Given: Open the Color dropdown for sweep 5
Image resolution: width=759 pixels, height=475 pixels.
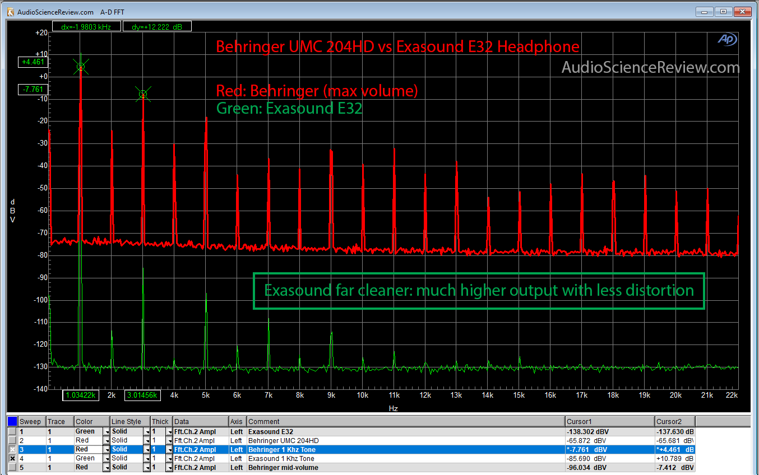Looking at the screenshot, I should tap(106, 468).
